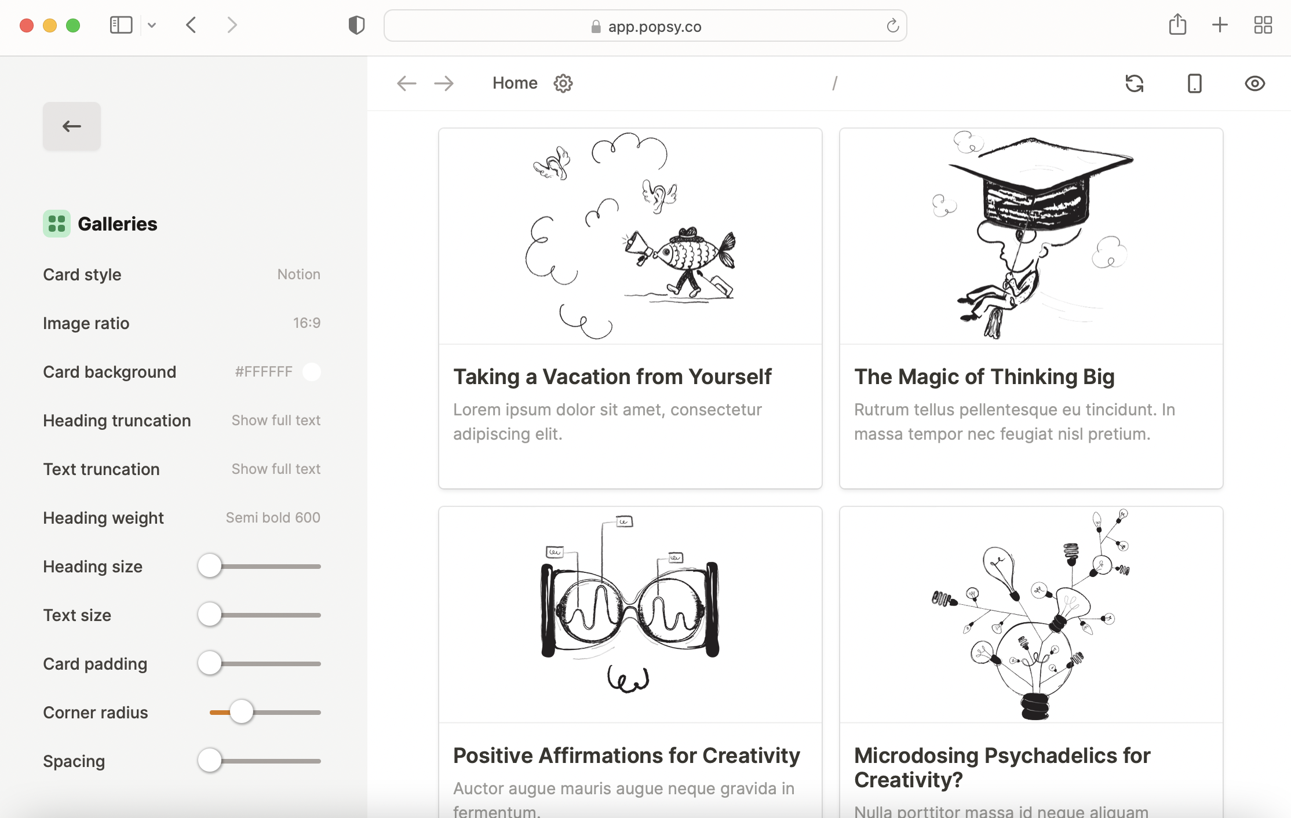Expand the sidebar chevron dropdown in Safari
This screenshot has height=818, width=1291.
[152, 25]
